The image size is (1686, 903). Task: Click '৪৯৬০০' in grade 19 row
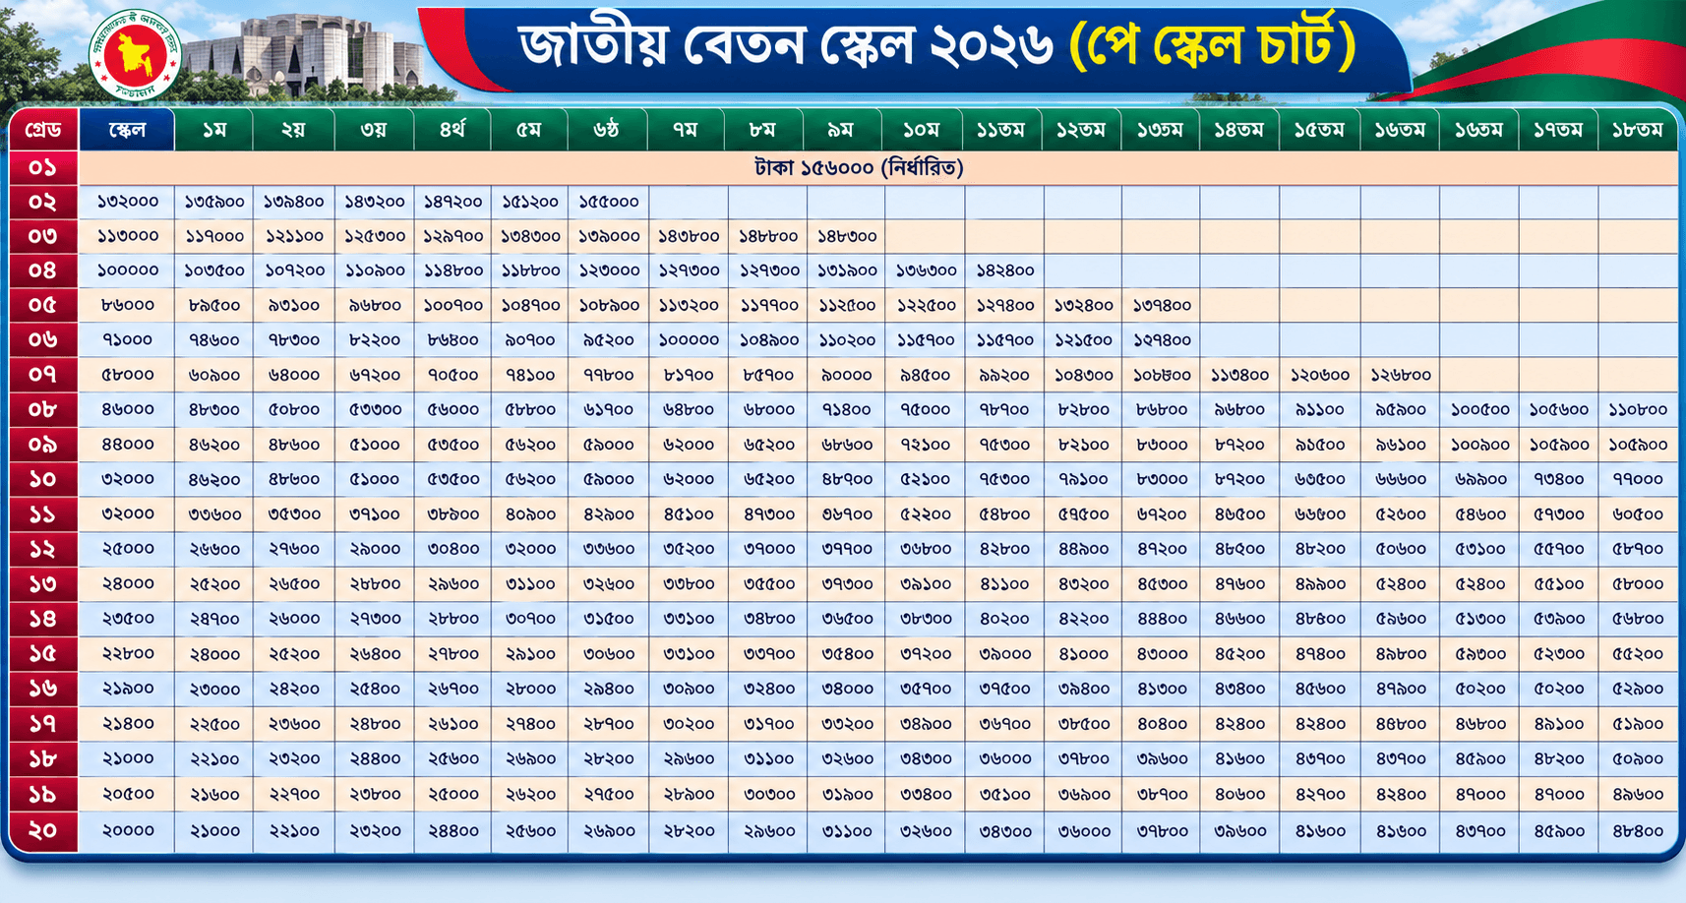(1638, 794)
